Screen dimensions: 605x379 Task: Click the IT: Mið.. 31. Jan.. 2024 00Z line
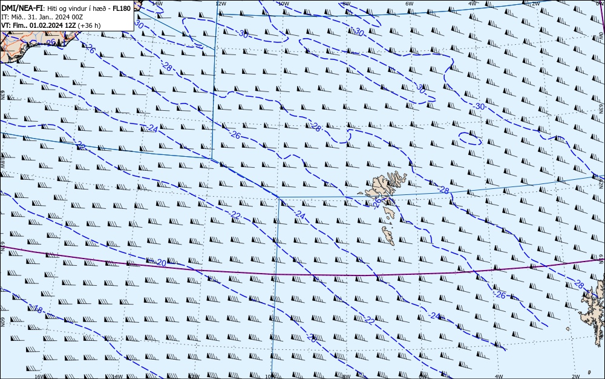pyautogui.click(x=42, y=17)
